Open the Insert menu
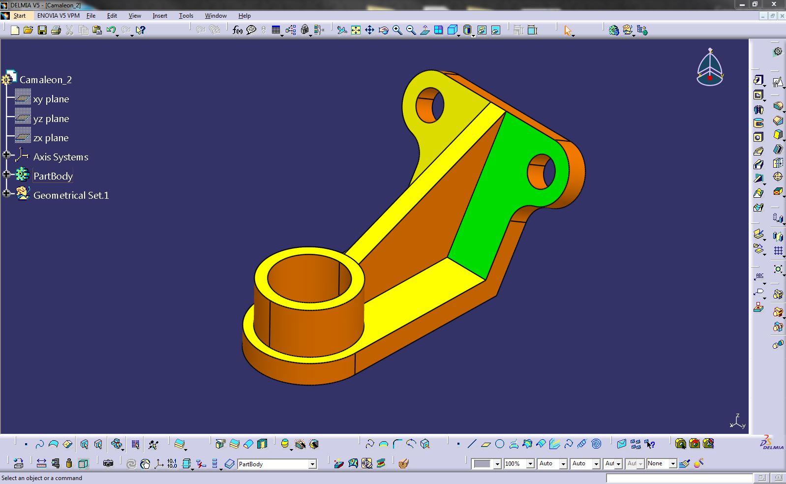Screen dimensions: 786x484 click(160, 16)
